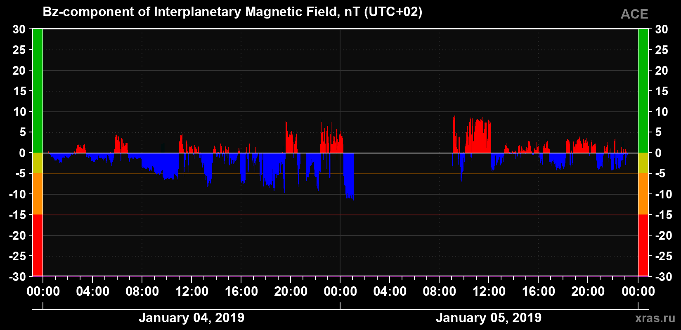Click the left green scale segment
The width and height of the screenshot is (681, 330).
pyautogui.click(x=38, y=91)
